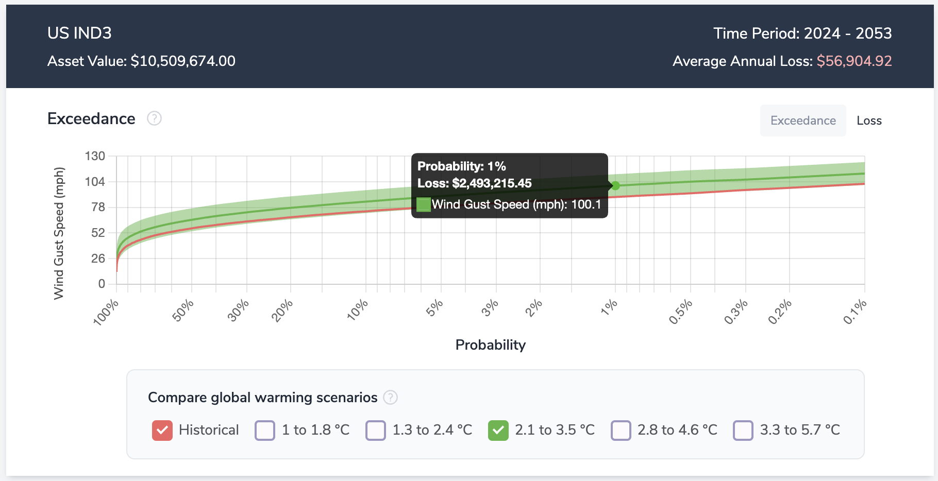Switch to the Exceedance tab
The width and height of the screenshot is (938, 481).
tap(803, 121)
